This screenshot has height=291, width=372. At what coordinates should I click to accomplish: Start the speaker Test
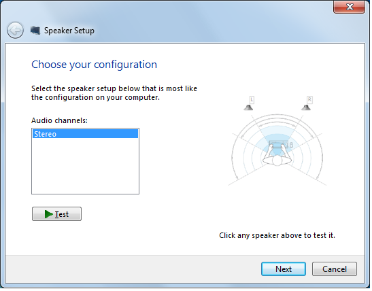tap(56, 214)
